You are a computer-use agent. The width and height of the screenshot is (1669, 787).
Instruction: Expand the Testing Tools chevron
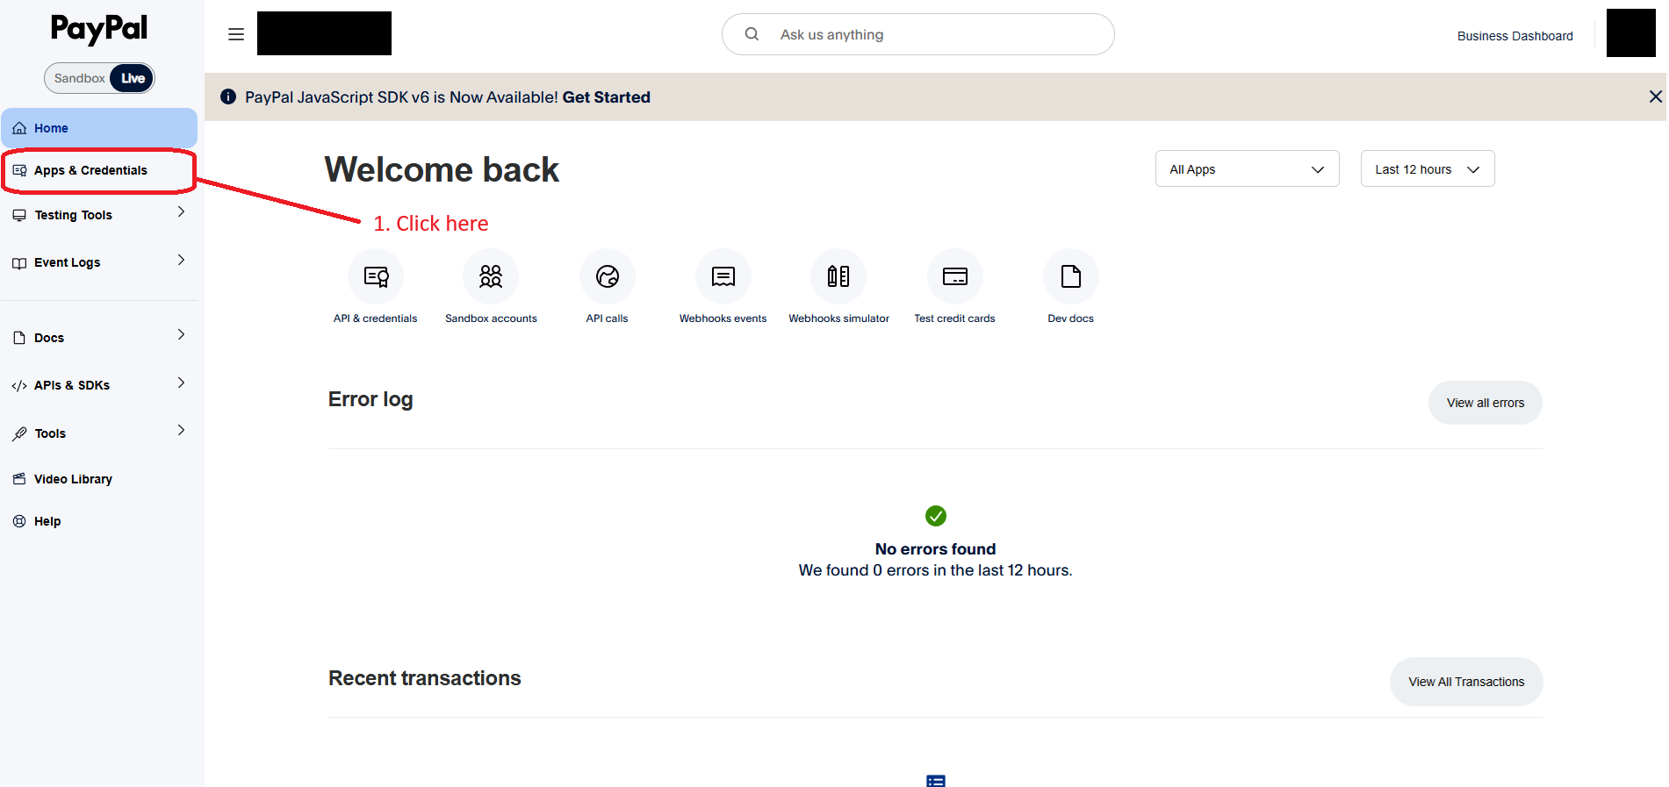[181, 211]
